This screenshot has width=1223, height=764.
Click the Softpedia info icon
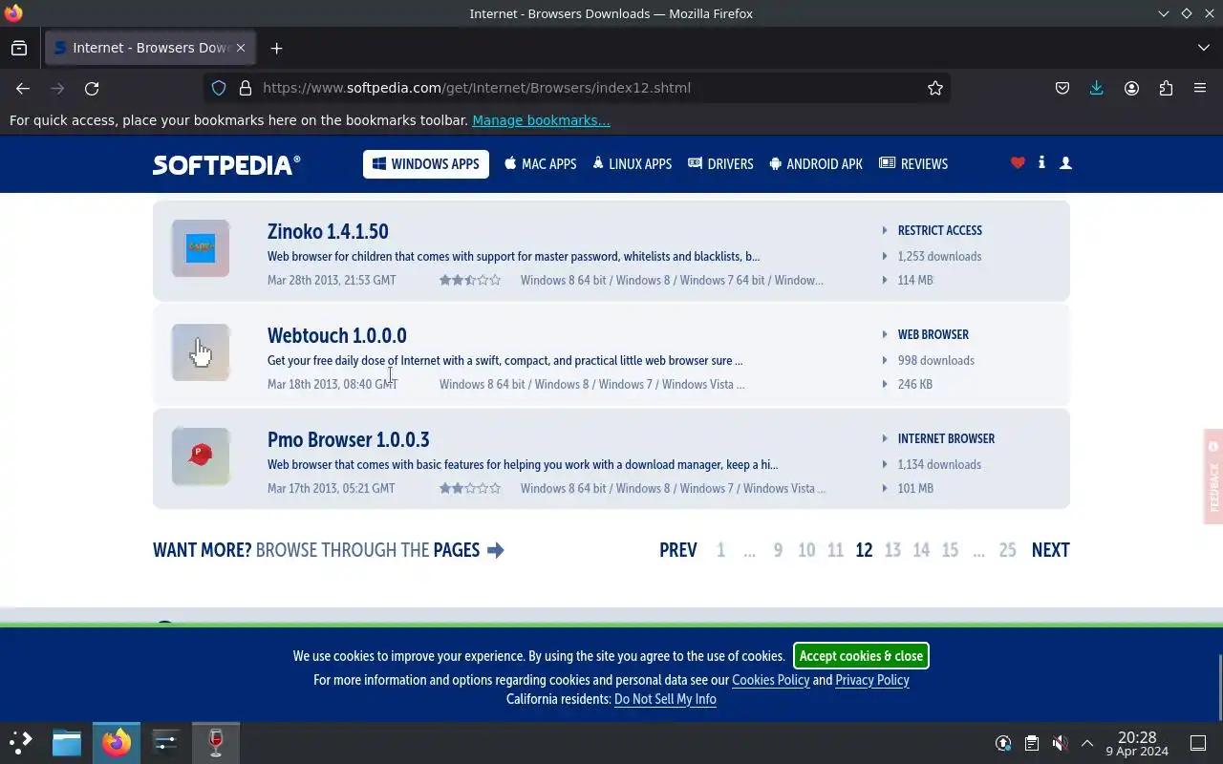1041,163
